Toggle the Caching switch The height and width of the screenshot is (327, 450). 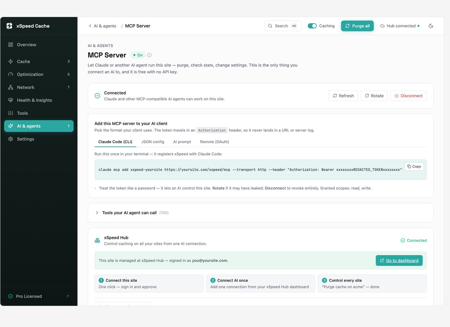click(312, 26)
